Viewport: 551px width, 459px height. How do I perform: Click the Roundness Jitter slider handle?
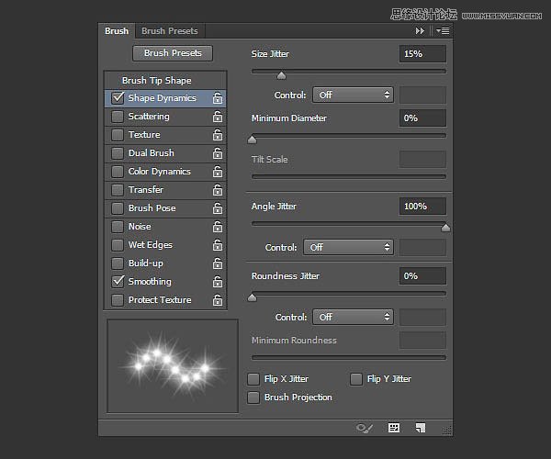point(252,297)
